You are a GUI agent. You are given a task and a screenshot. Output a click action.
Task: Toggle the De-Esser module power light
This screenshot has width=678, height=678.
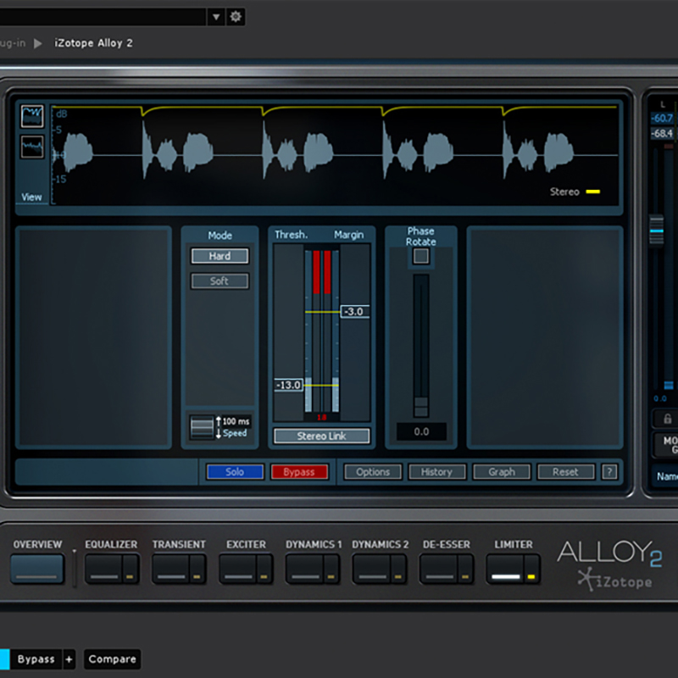[464, 569]
